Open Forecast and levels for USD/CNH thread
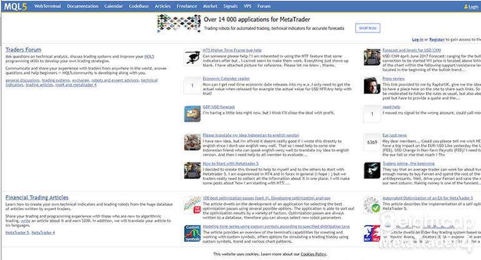The height and width of the screenshot is (260, 481). point(412,50)
